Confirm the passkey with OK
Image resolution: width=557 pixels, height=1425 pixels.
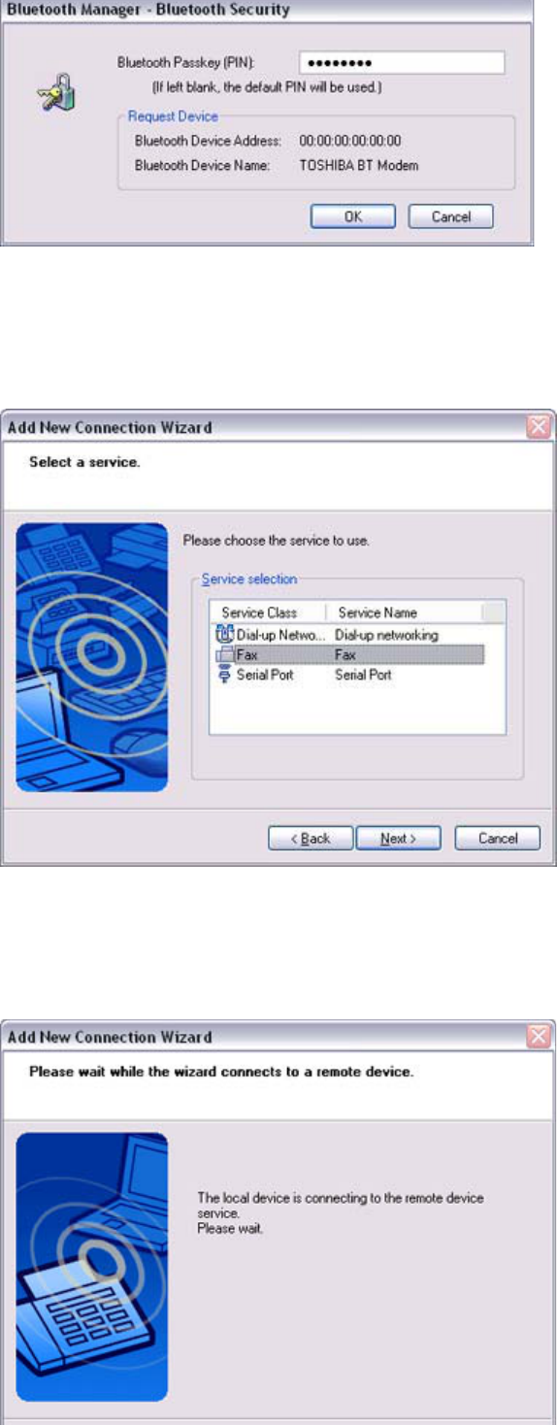pos(353,216)
